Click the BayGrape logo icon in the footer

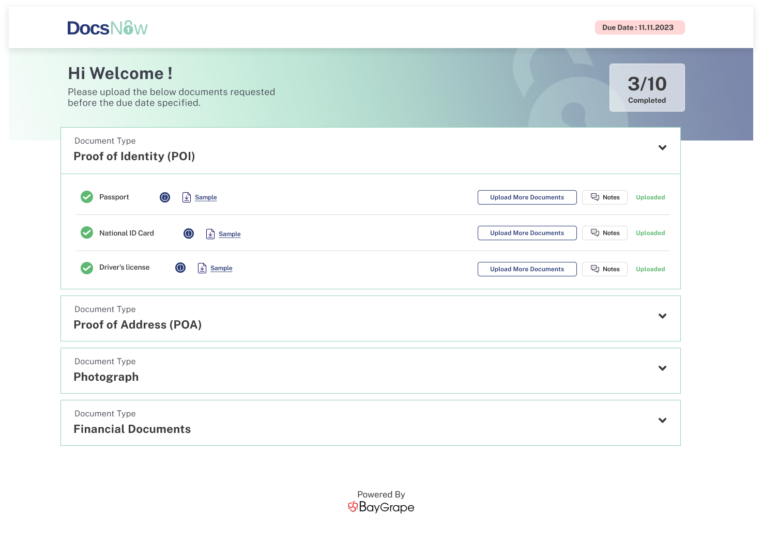[354, 507]
